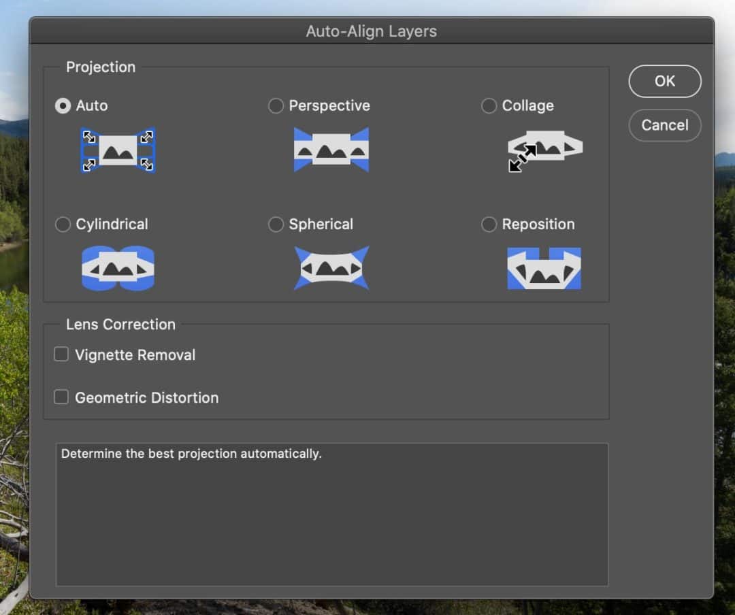Click the Collage projection thumbnail icon

[x=544, y=146]
